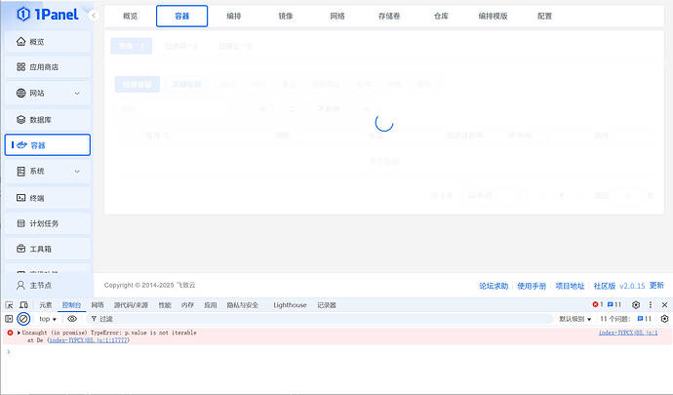673x395 pixels.
Task: Open 计划任务 scheduled tasks in sidebar
Action: coord(47,223)
